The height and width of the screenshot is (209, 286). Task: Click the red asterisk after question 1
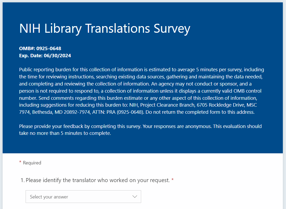173,180
